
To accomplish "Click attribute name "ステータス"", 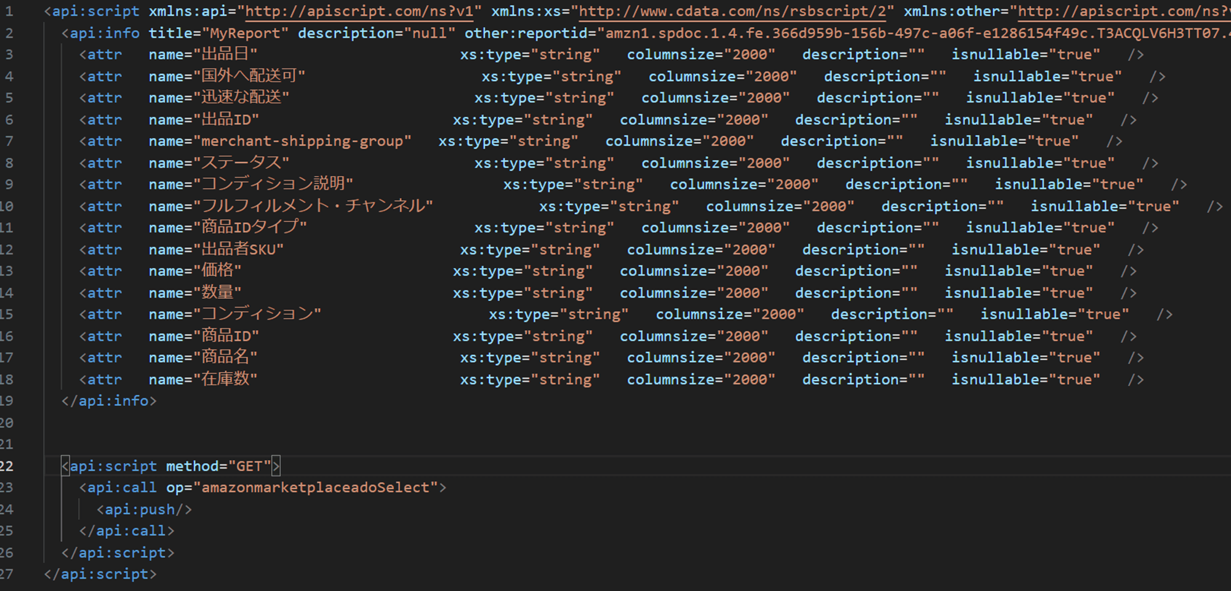I will click(x=241, y=163).
